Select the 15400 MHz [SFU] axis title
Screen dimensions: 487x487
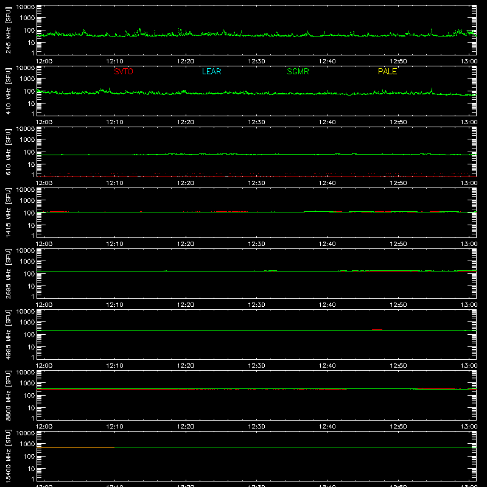pos(9,456)
